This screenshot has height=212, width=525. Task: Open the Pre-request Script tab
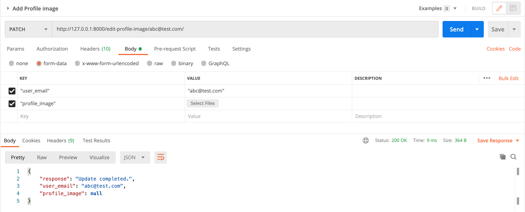[175, 49]
